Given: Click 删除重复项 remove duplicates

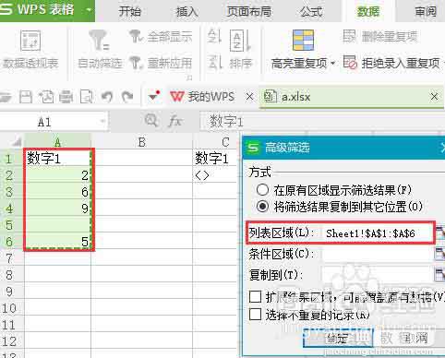Looking at the screenshot, I should pyautogui.click(x=380, y=37).
